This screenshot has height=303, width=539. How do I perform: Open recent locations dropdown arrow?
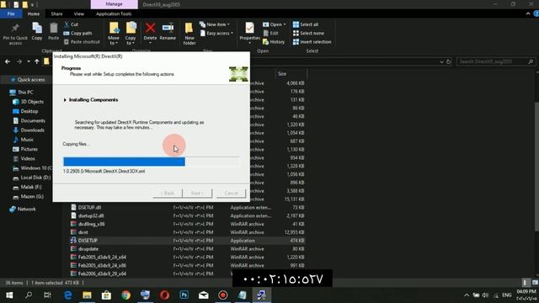[29, 61]
